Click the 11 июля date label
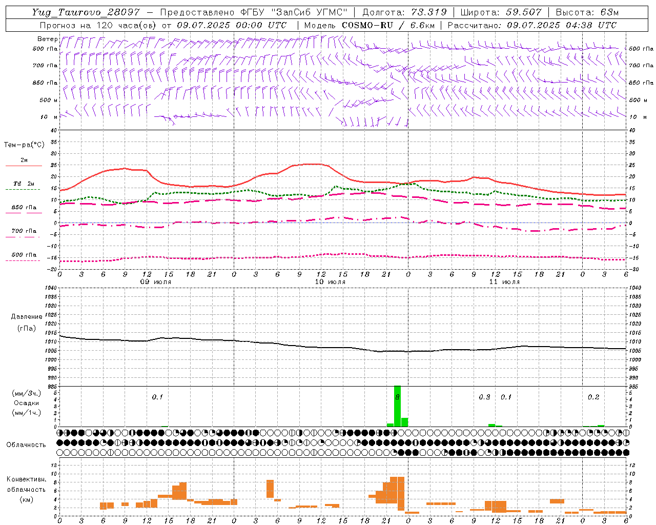This screenshot has height=525, width=656. point(504,282)
